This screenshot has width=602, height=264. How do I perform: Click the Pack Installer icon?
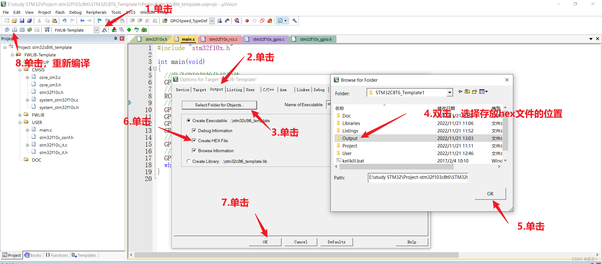[x=144, y=30]
